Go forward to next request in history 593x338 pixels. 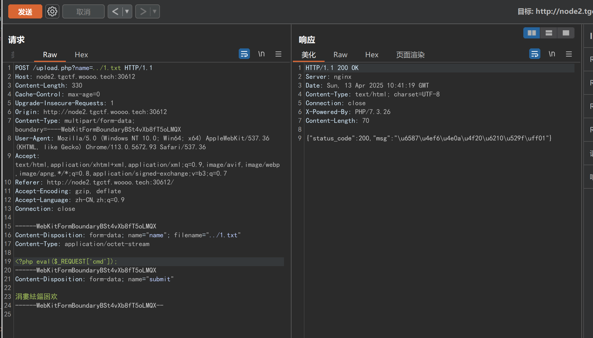143,12
